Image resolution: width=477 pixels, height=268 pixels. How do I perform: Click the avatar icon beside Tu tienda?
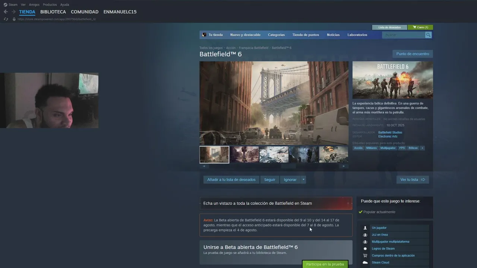[204, 35]
